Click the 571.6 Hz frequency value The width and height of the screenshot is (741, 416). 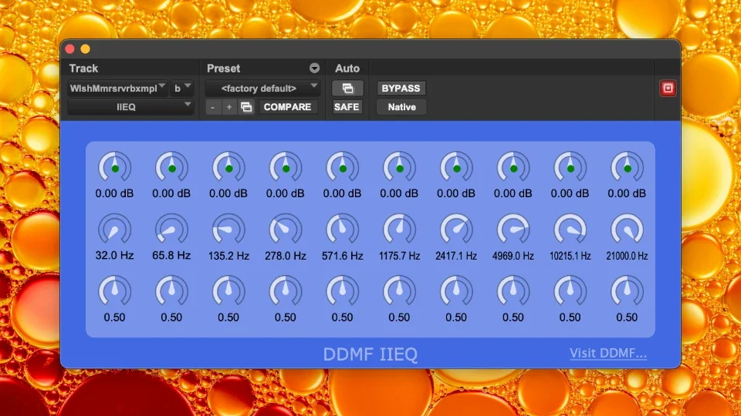[342, 256]
